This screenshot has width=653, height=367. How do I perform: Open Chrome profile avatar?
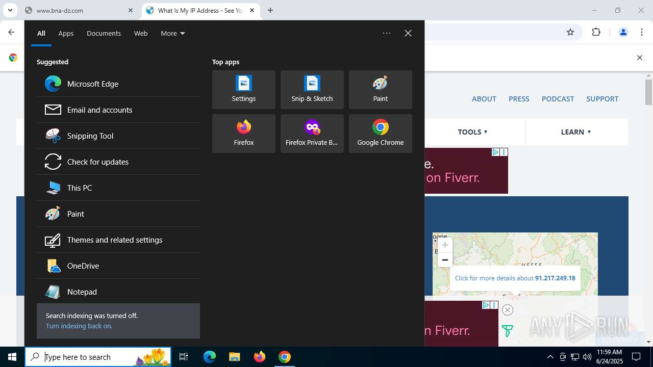(x=623, y=32)
